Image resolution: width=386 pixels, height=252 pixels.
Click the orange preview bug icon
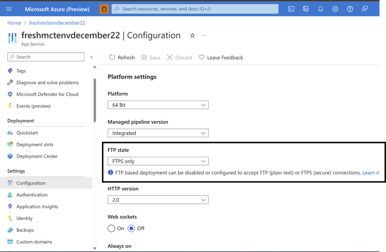(104, 9)
